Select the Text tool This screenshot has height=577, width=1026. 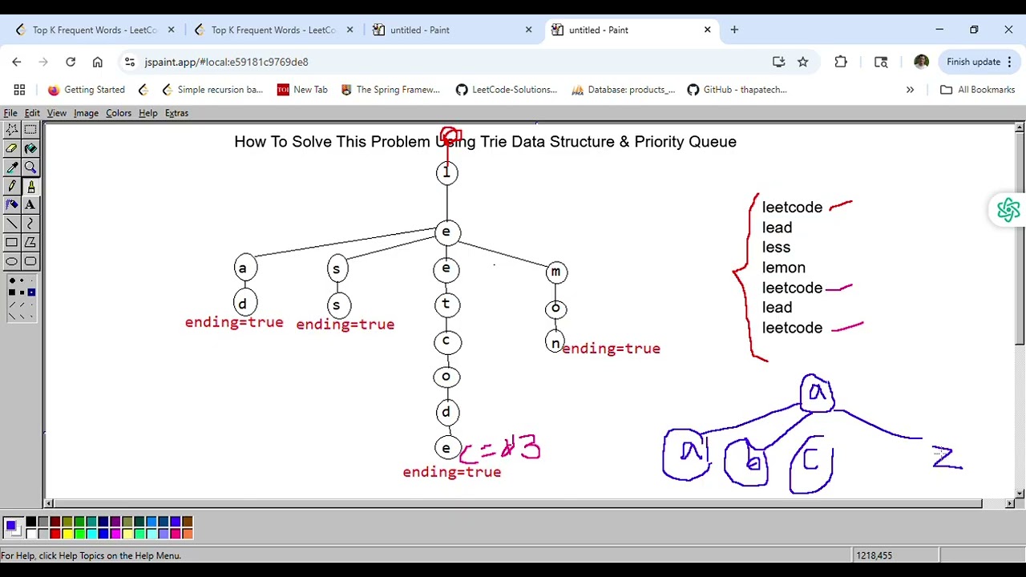(30, 204)
